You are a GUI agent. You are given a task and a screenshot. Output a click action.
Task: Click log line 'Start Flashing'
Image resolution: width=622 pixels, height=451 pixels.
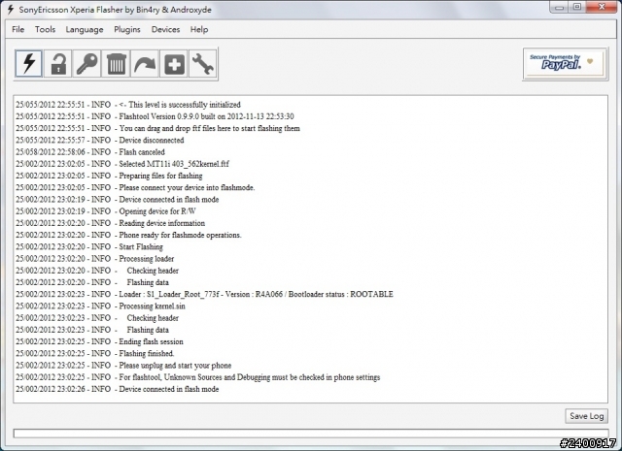pos(89,247)
